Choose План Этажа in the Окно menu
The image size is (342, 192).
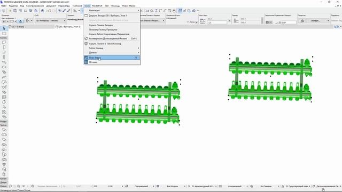point(112,58)
